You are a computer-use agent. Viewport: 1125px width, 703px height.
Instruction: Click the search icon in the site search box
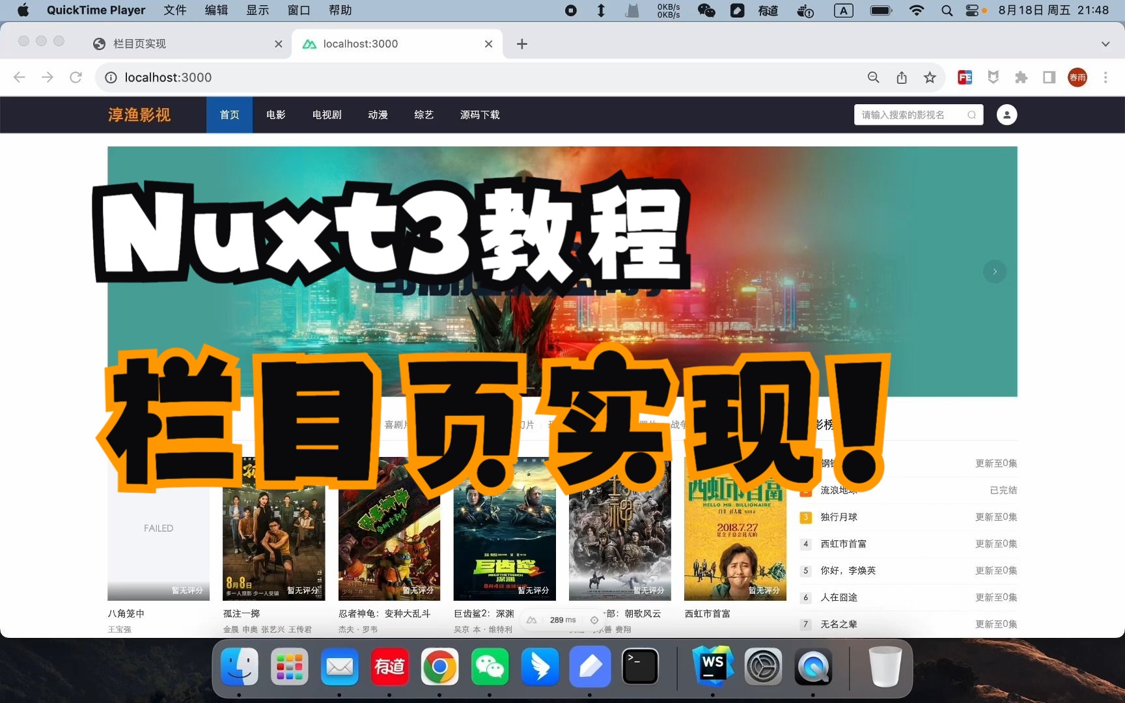point(971,115)
